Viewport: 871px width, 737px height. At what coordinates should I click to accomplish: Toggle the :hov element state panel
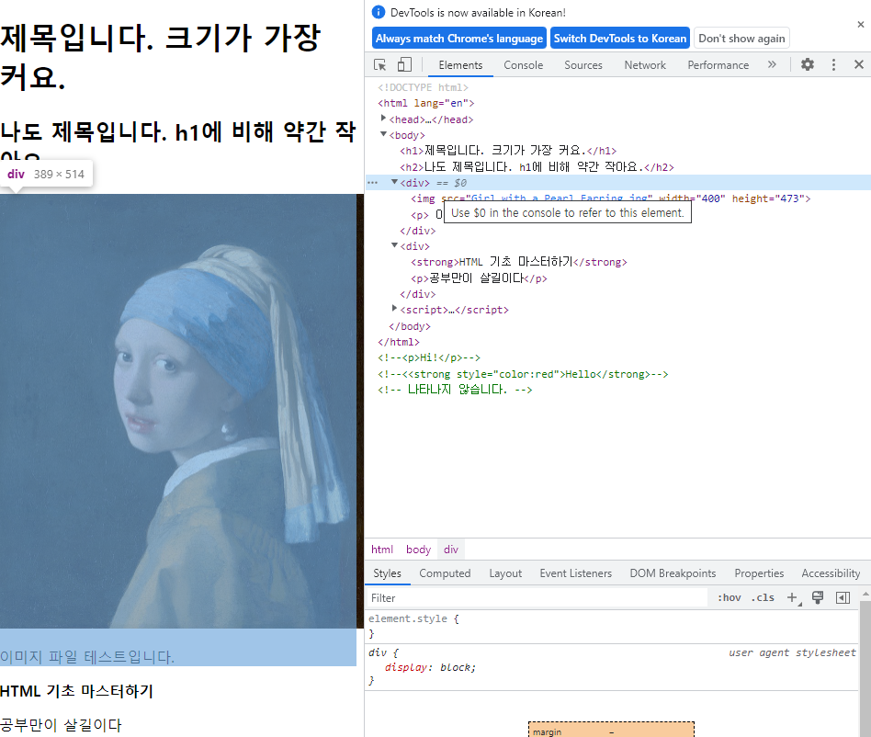pyautogui.click(x=729, y=597)
